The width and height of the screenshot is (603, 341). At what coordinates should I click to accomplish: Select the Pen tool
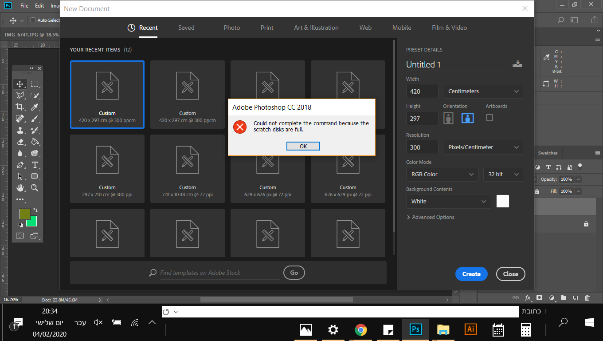pyautogui.click(x=20, y=165)
